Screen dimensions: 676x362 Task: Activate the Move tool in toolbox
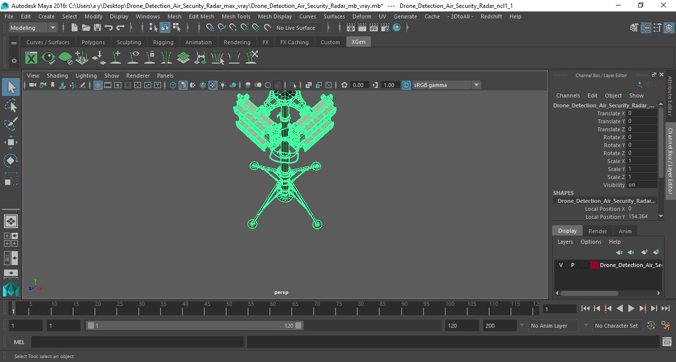click(11, 142)
